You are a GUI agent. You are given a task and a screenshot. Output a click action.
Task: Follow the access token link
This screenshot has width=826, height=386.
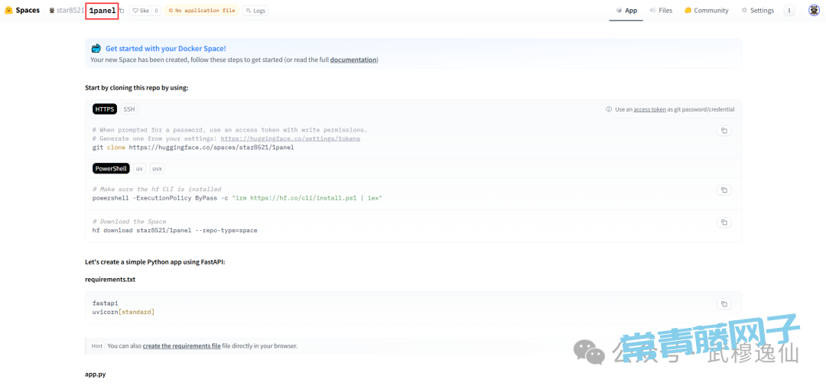pos(651,109)
